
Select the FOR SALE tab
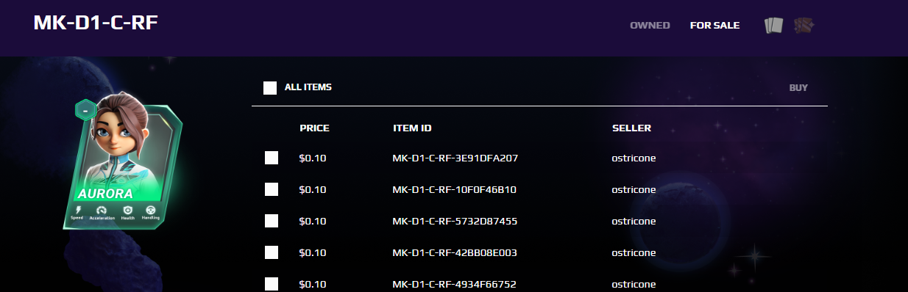tap(714, 26)
